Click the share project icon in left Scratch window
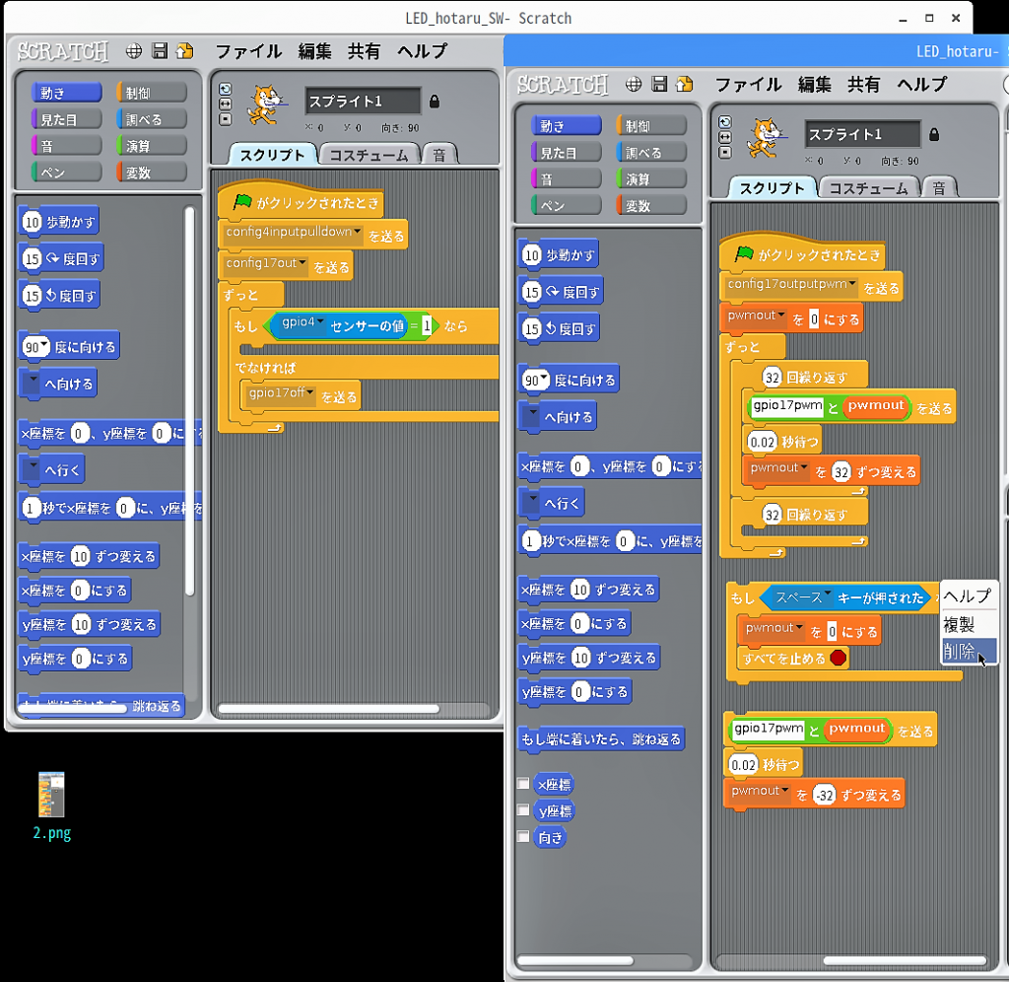The width and height of the screenshot is (1009, 982). (185, 51)
